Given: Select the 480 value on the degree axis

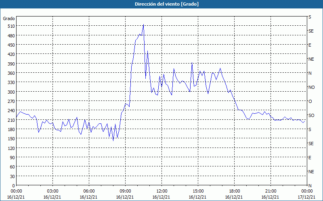Looking at the screenshot, I should (11, 35).
